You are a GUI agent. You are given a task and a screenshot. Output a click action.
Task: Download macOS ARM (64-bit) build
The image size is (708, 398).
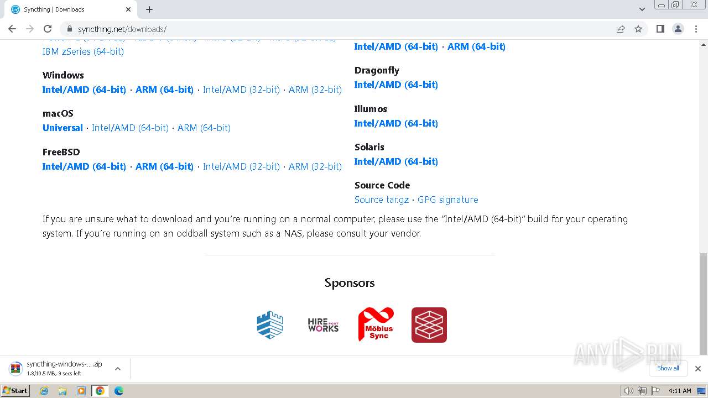coord(204,128)
